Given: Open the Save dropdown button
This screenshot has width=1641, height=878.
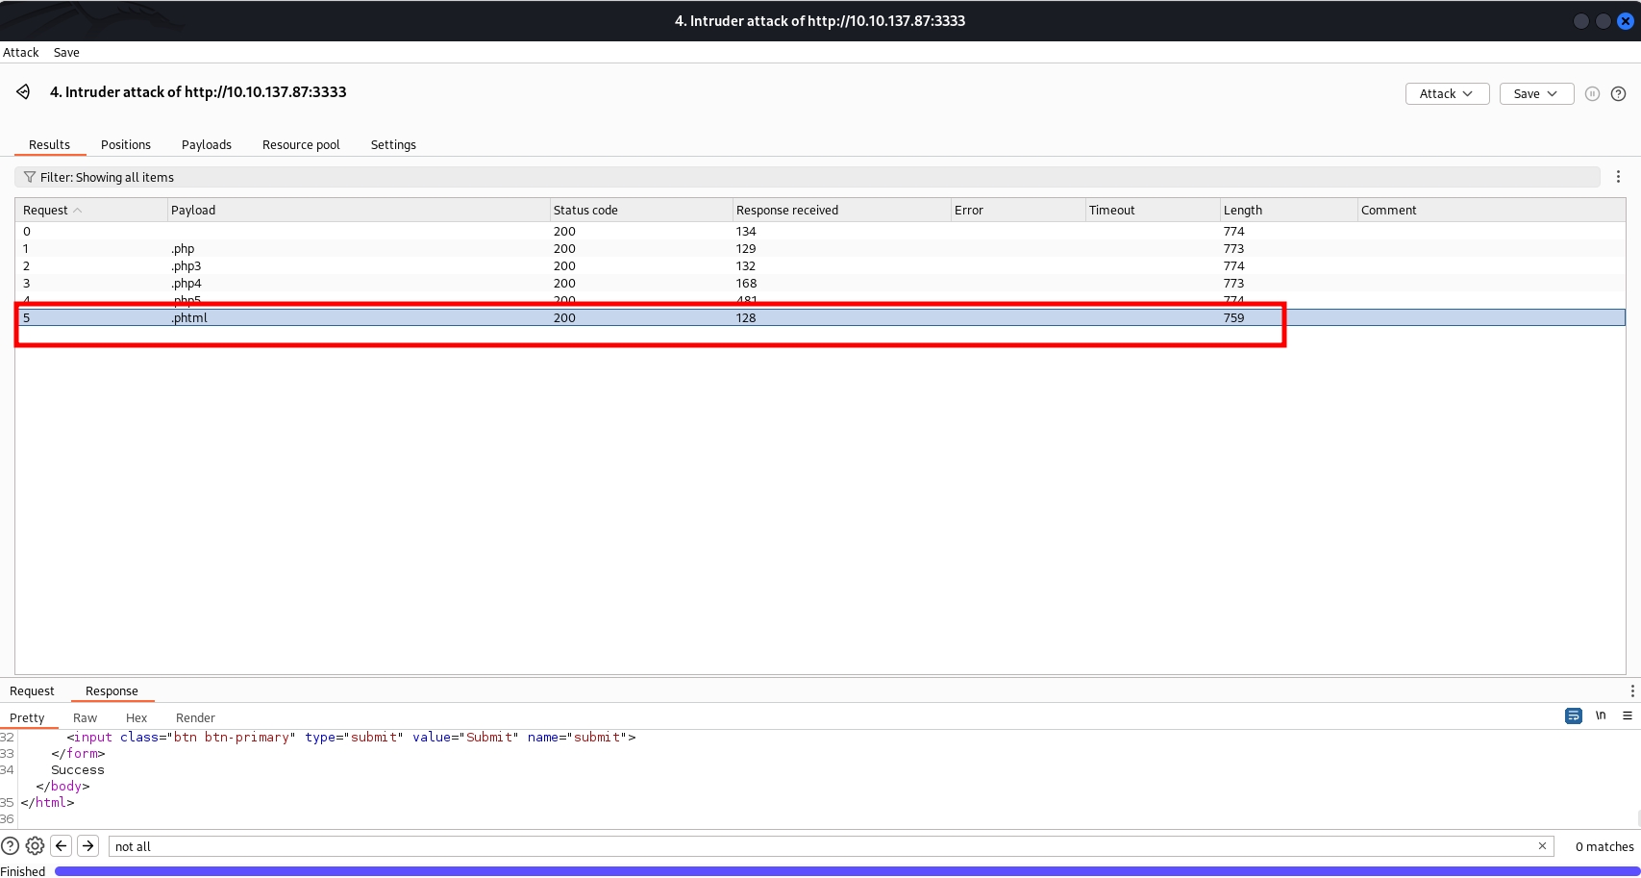Looking at the screenshot, I should [x=1535, y=94].
